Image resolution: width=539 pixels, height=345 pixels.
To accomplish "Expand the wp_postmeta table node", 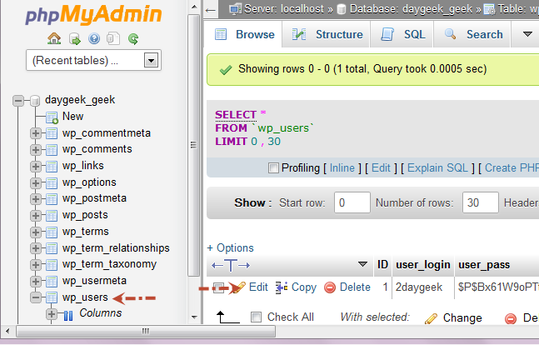I will (x=36, y=199).
